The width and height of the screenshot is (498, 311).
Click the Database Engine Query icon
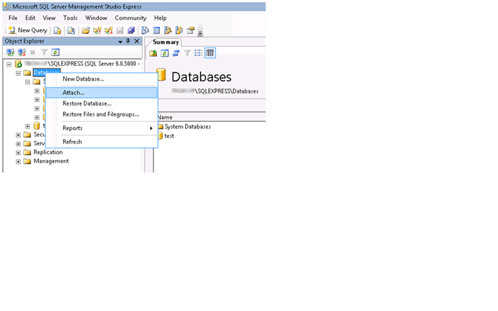coord(57,30)
